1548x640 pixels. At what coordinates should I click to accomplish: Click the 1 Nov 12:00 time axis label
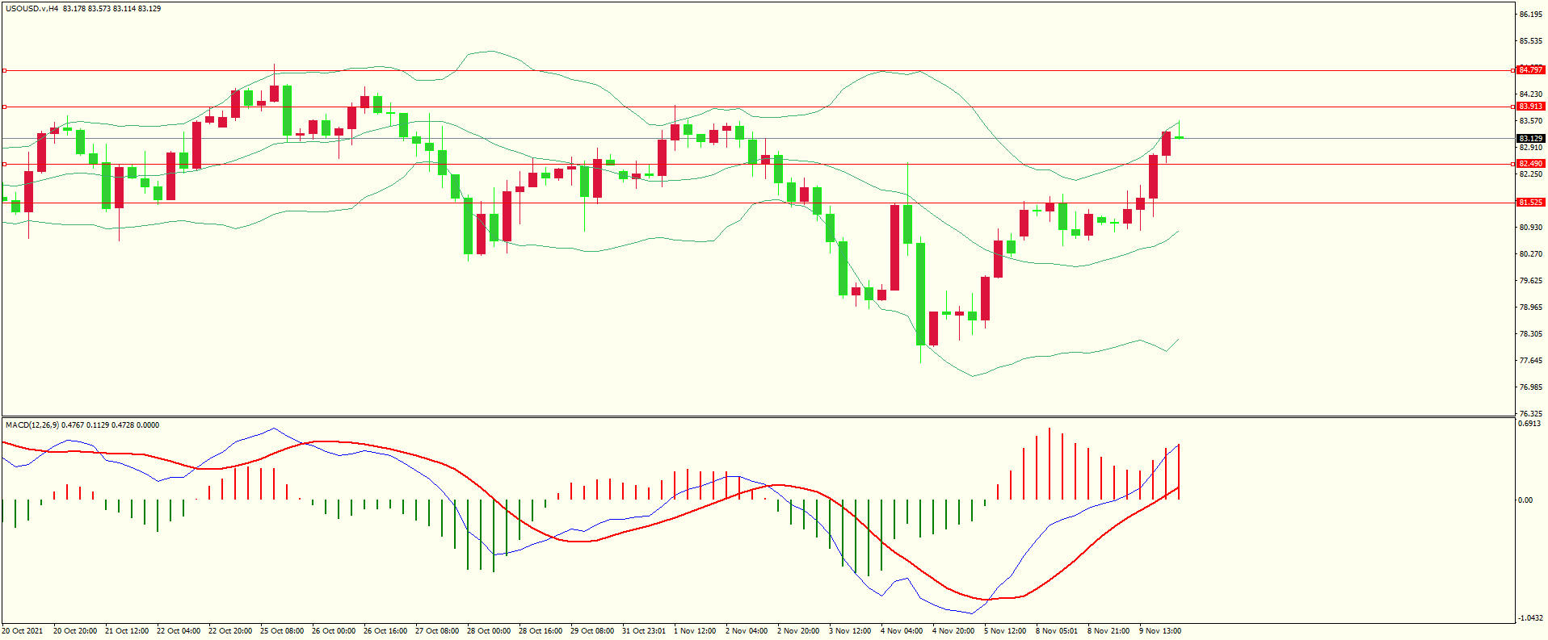pos(695,631)
